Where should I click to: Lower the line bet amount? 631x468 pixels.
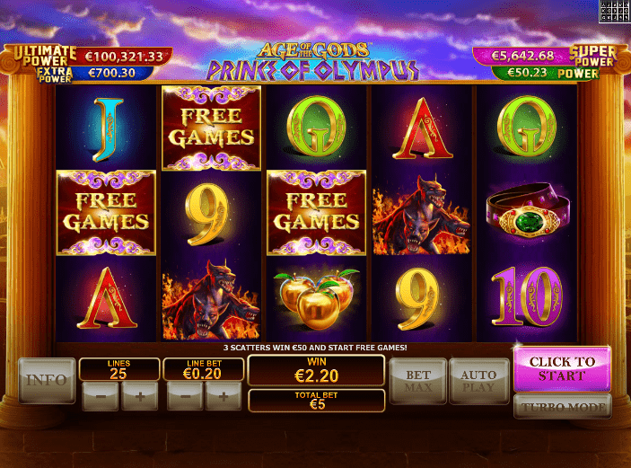tap(185, 396)
